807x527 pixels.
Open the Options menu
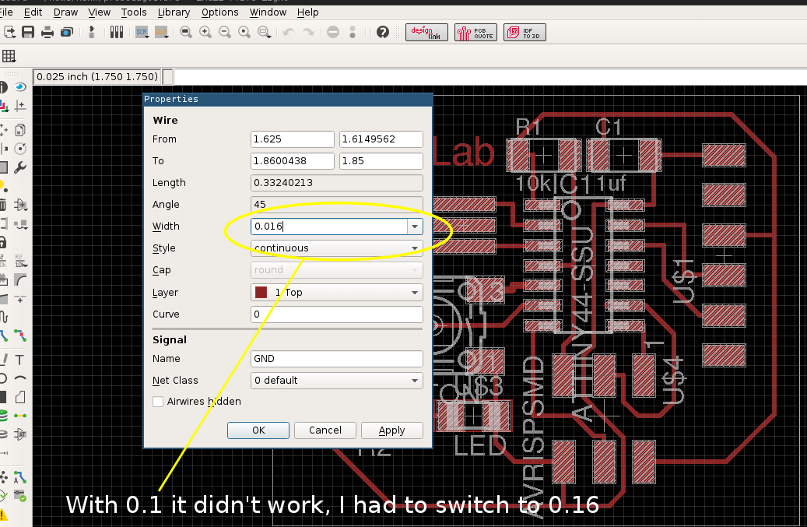click(x=219, y=12)
